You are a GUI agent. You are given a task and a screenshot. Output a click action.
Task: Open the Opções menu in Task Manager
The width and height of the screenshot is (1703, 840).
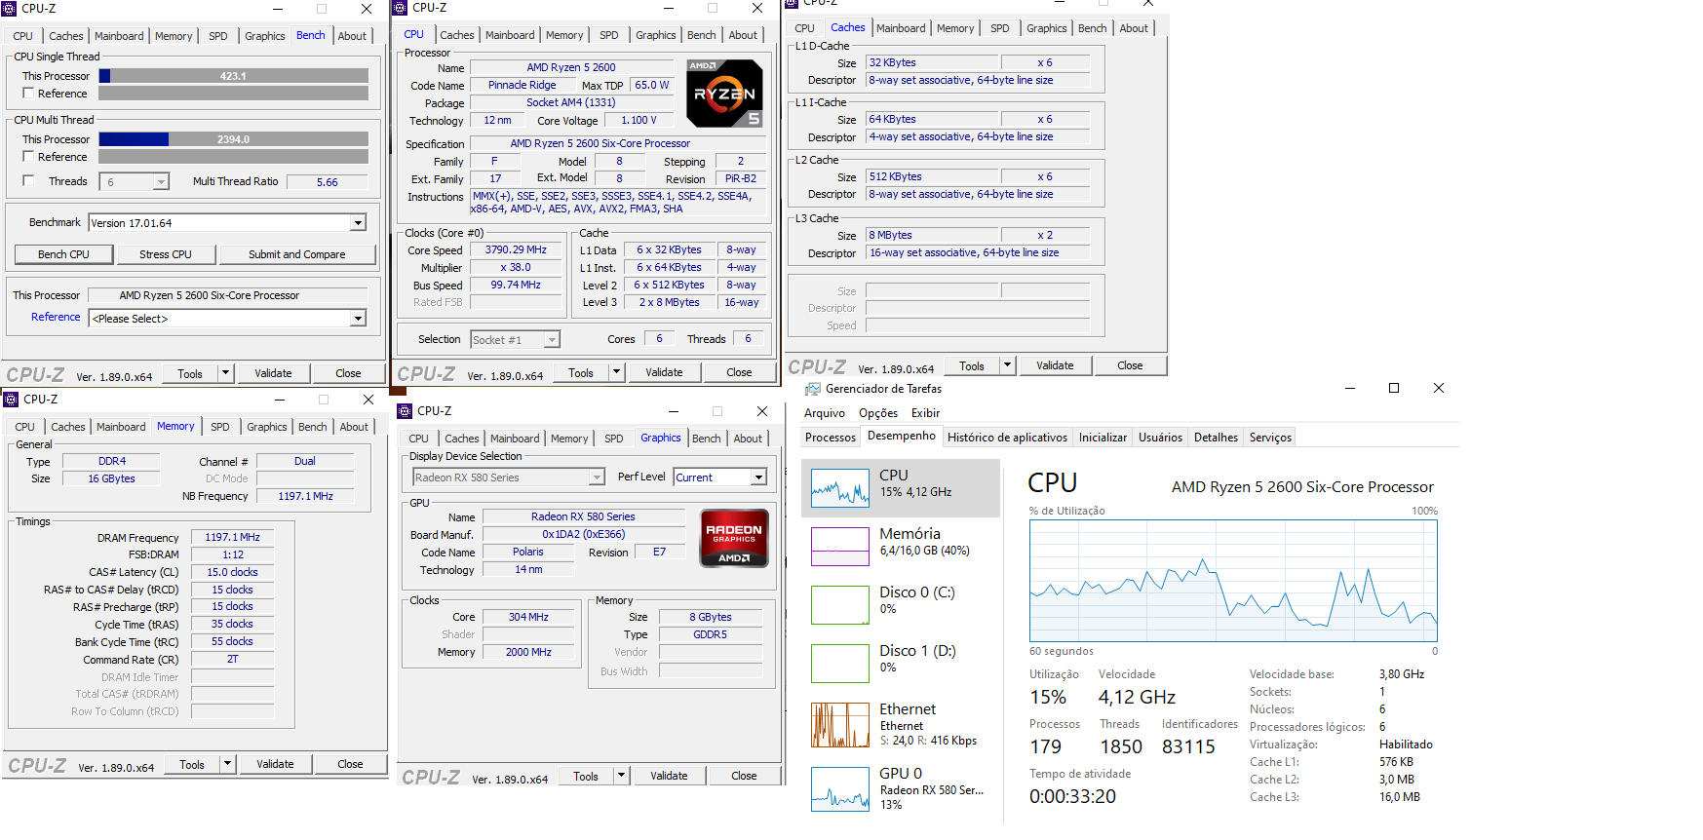[878, 413]
